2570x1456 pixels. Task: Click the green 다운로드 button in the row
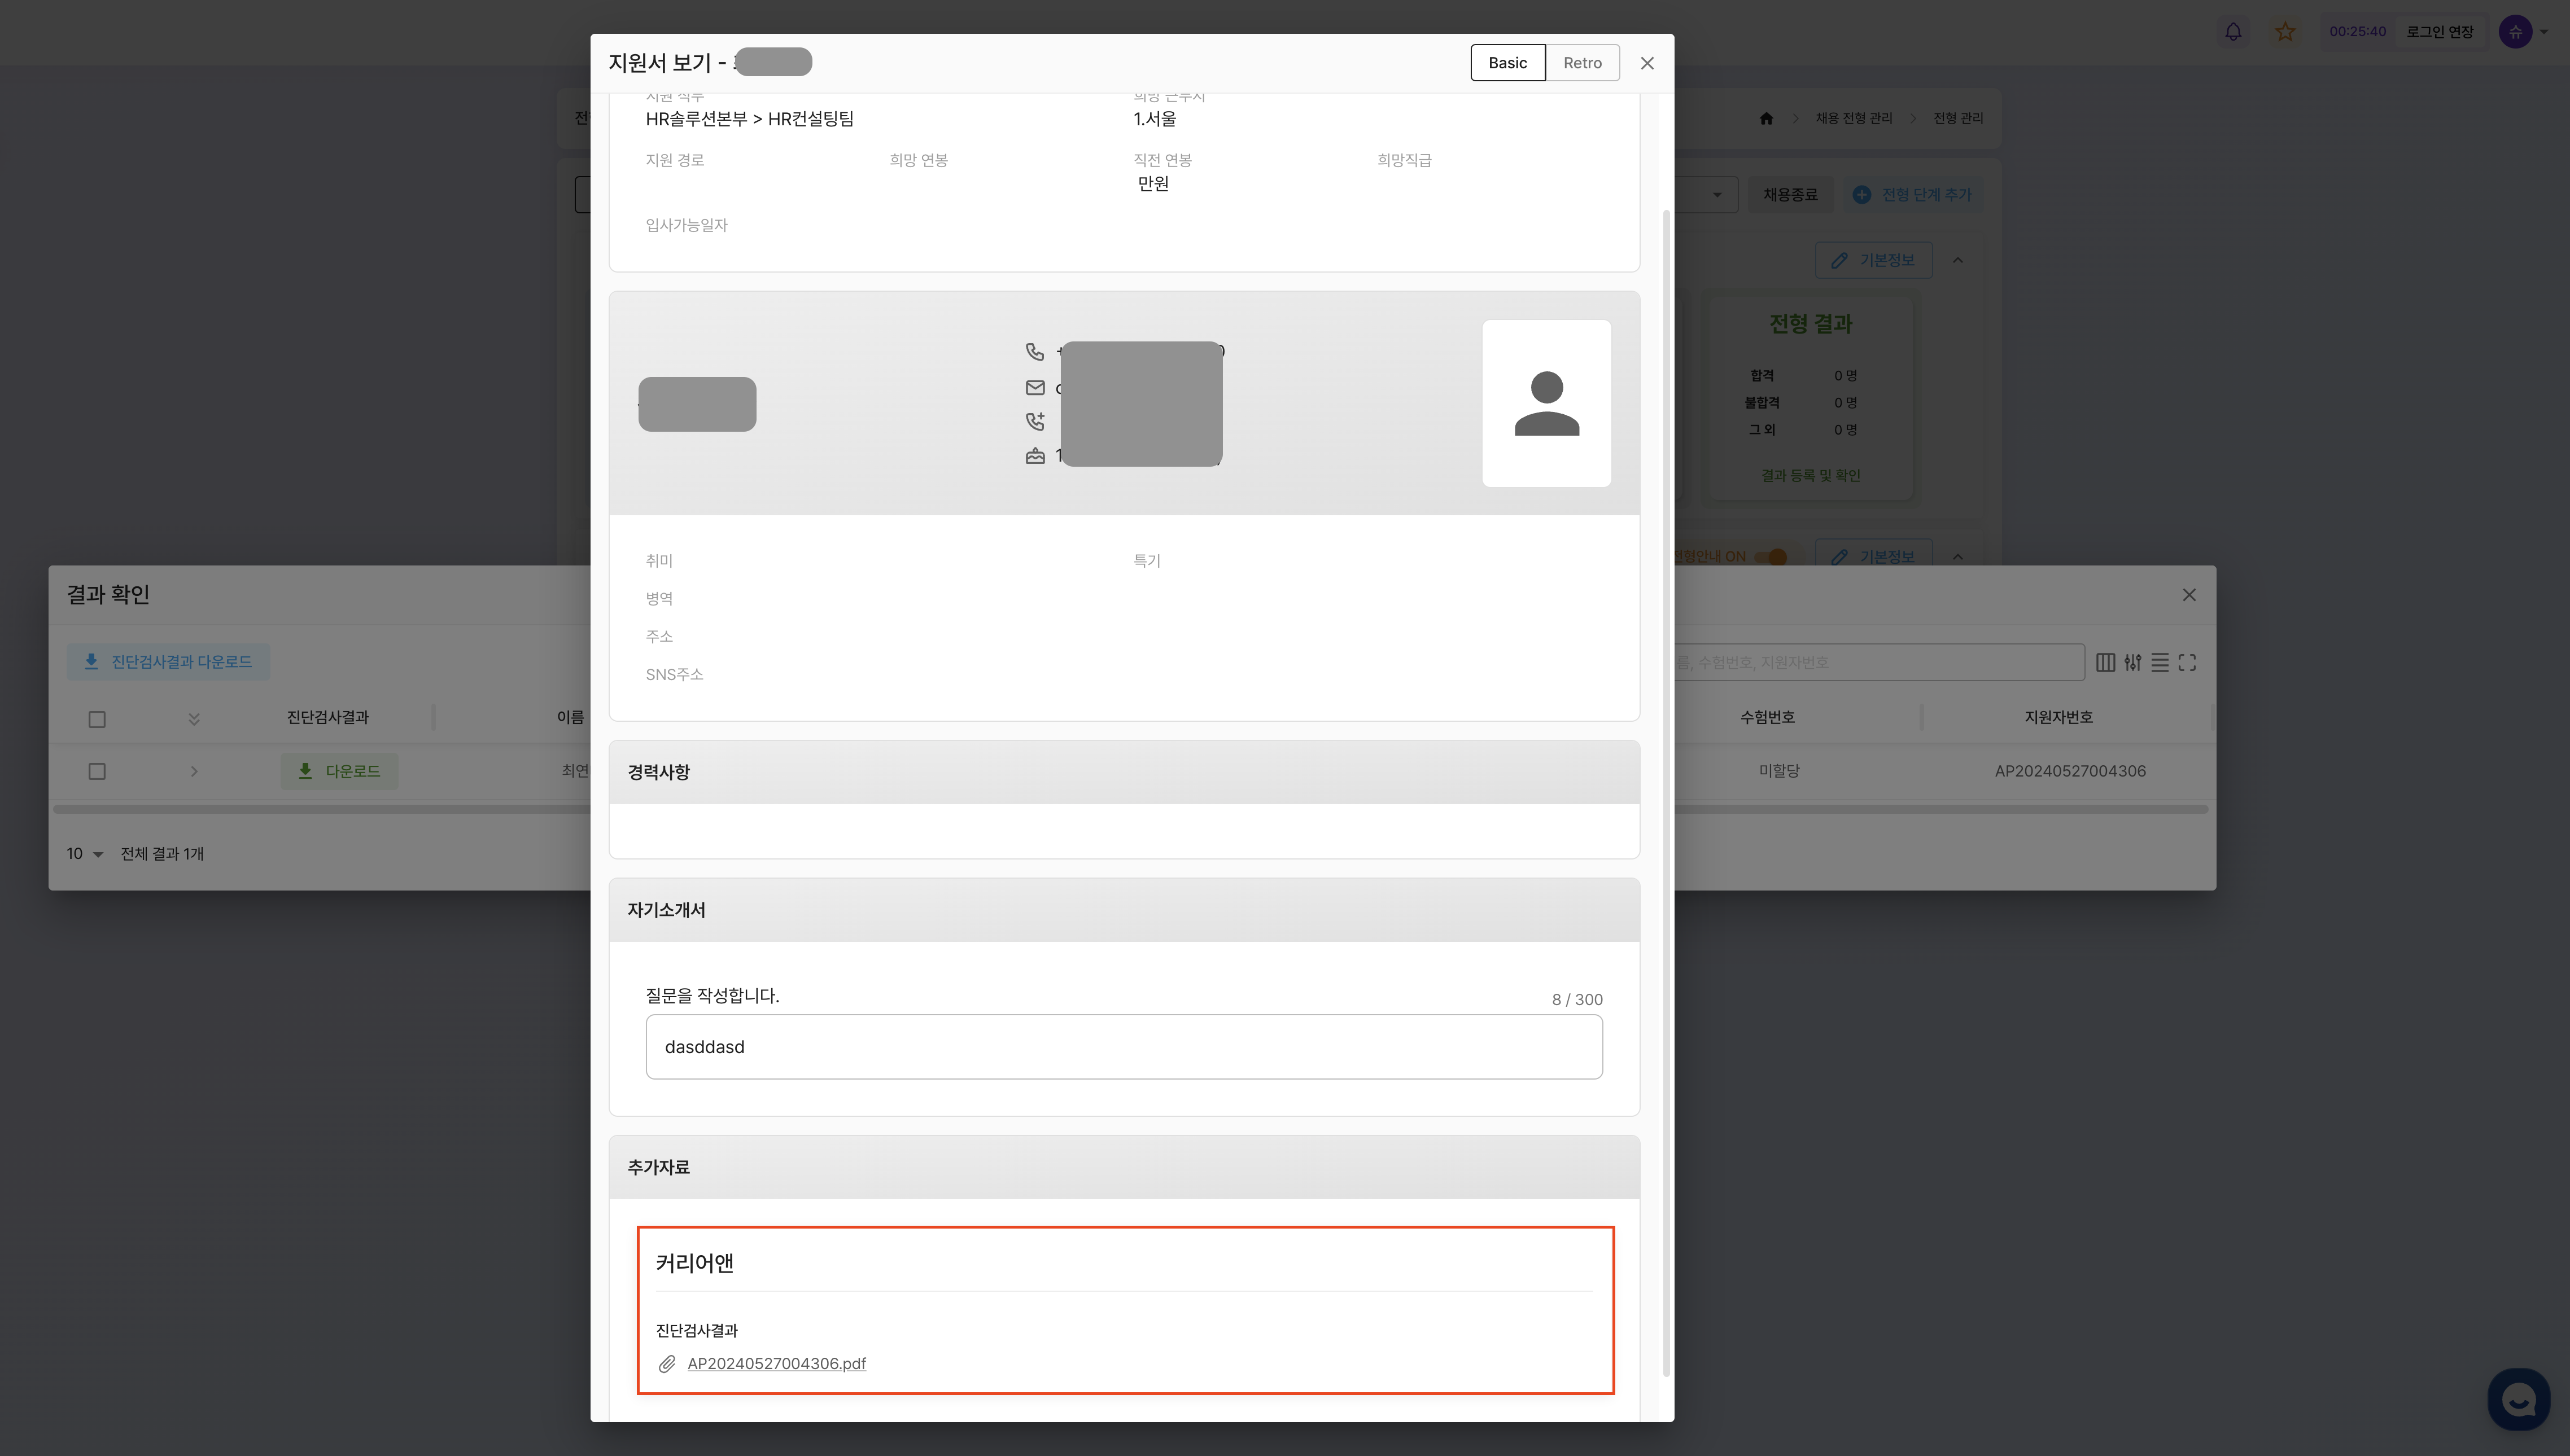click(339, 771)
